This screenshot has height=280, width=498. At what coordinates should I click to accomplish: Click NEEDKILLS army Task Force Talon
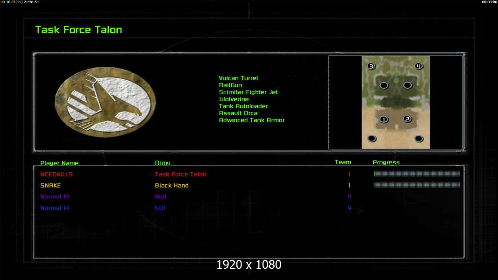pos(181,174)
